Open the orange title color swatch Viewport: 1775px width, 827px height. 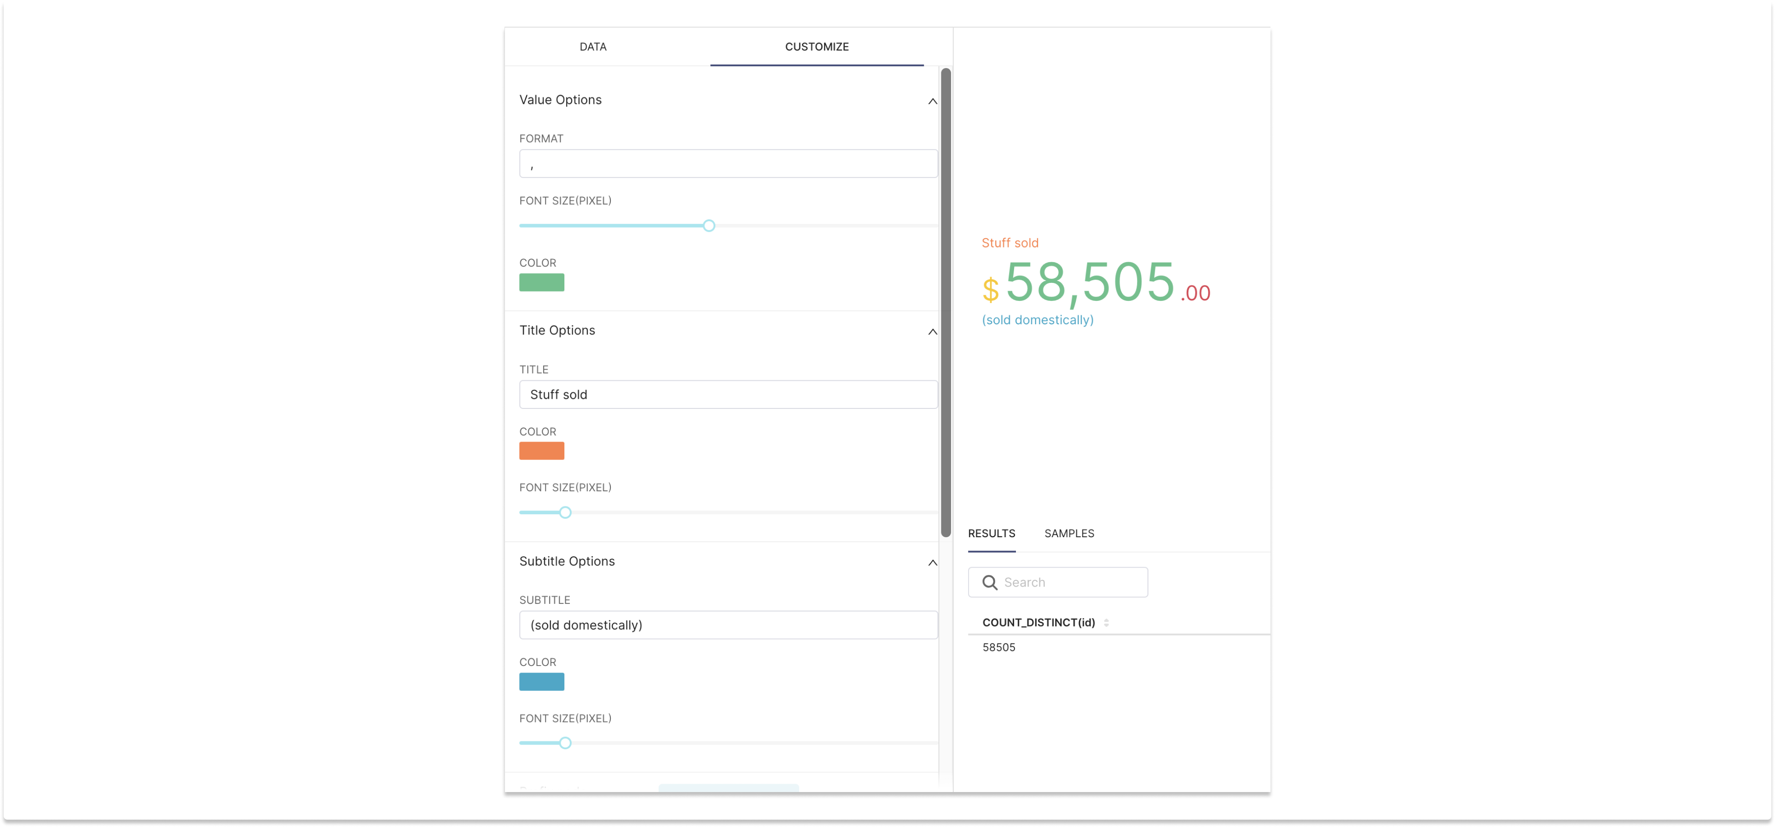point(542,451)
